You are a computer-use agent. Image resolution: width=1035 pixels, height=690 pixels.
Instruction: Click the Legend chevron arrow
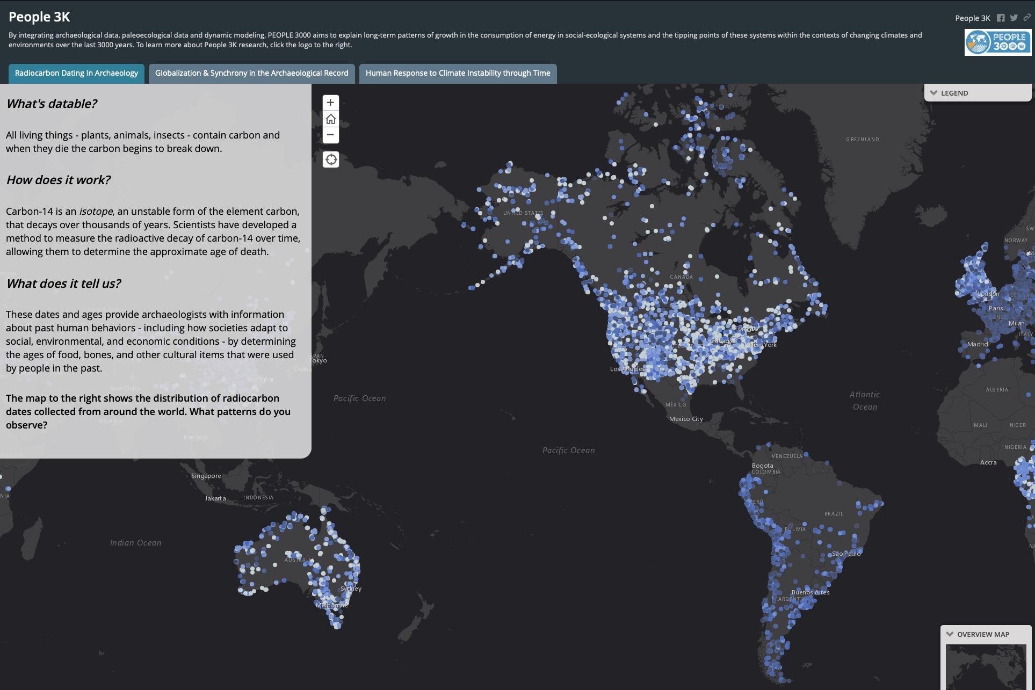click(933, 93)
